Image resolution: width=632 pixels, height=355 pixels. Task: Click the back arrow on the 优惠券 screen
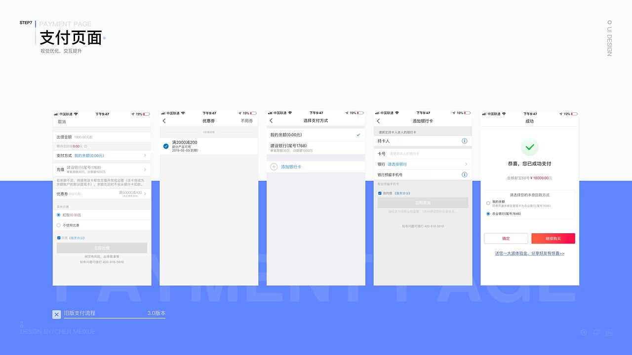coord(163,120)
